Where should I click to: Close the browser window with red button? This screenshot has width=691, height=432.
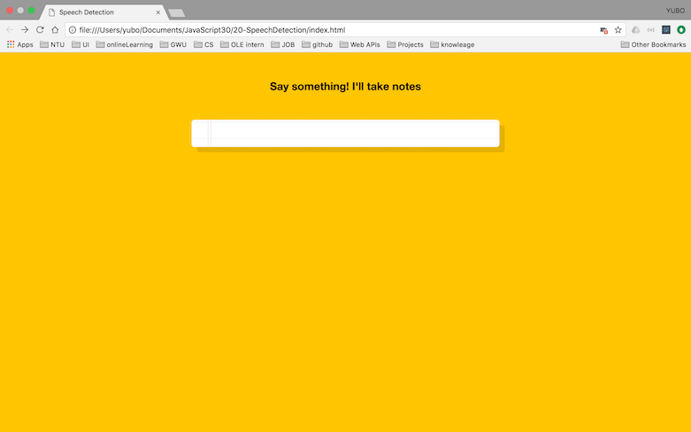[x=10, y=10]
